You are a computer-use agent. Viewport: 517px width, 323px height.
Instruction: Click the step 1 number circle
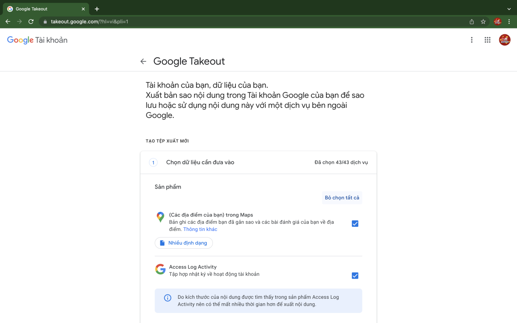153,163
